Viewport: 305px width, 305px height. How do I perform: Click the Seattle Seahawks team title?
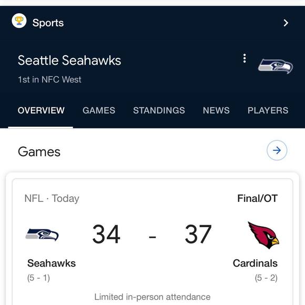click(x=69, y=60)
